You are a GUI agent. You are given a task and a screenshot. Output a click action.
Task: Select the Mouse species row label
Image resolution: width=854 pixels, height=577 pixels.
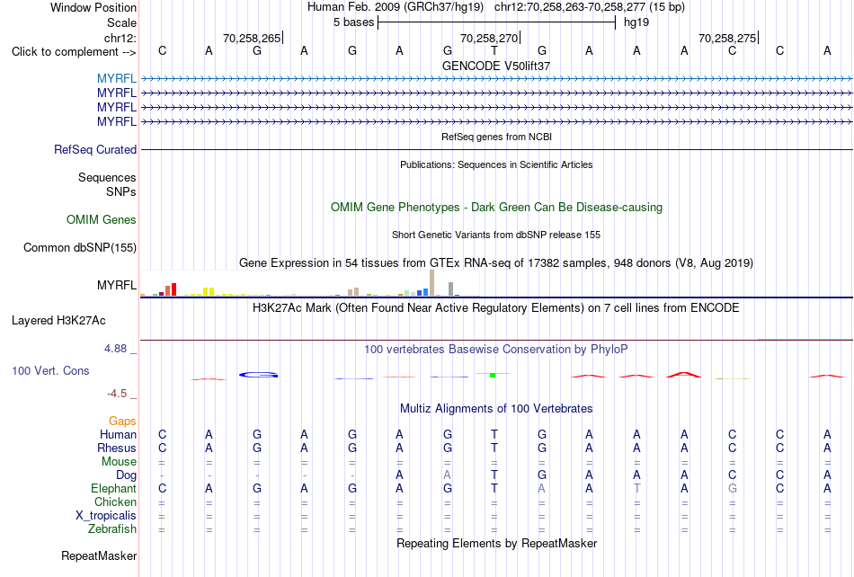click(x=119, y=462)
